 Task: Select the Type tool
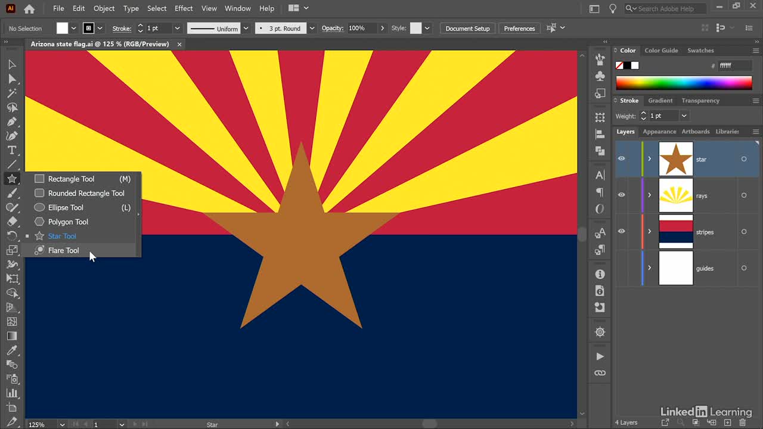(x=12, y=150)
